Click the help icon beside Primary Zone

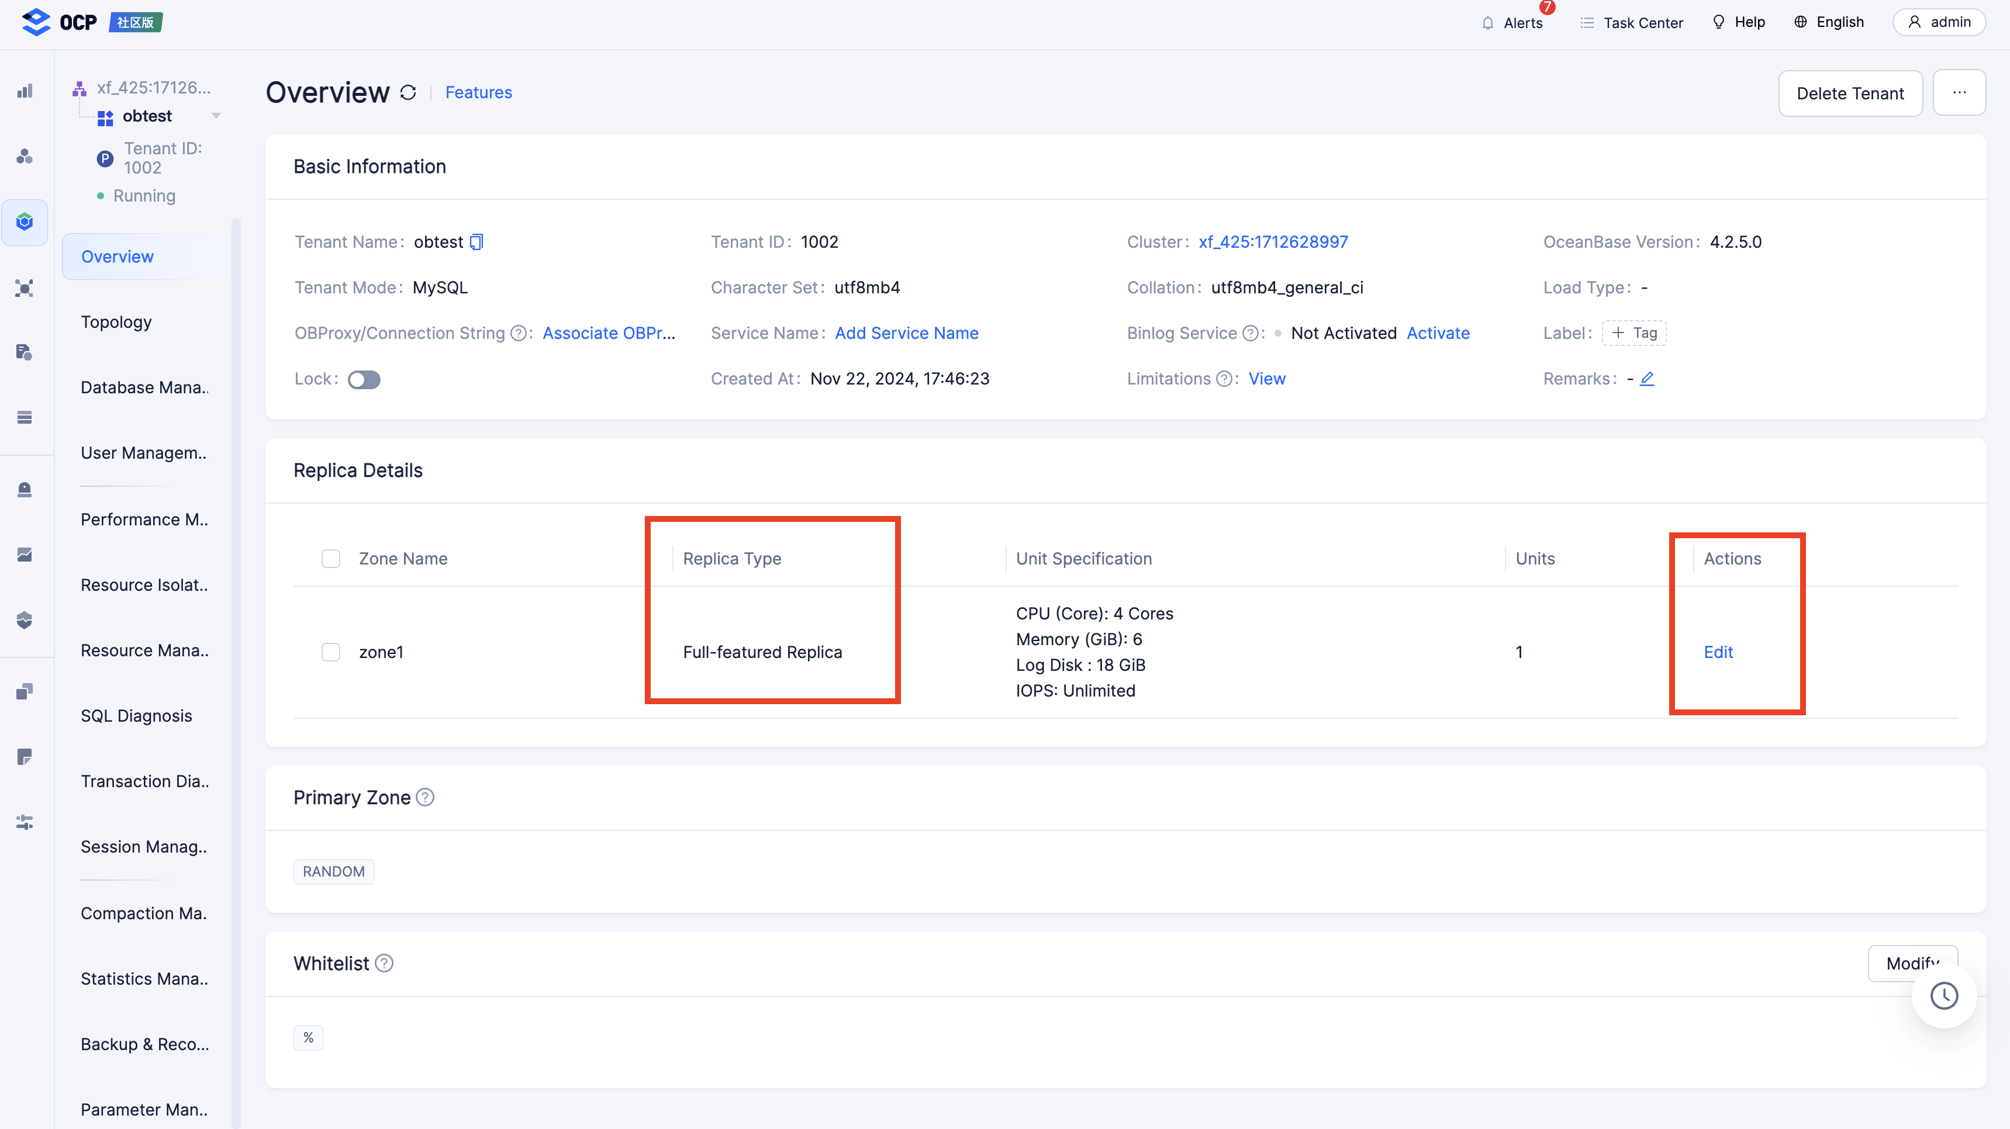[425, 798]
